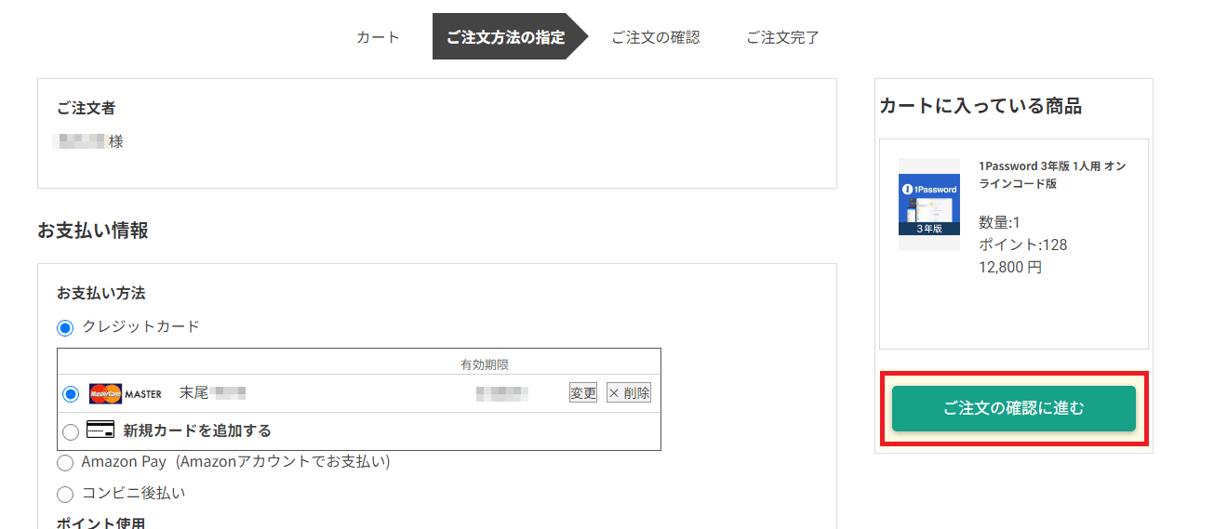Click the credit card icon beside 新規カードを追加する
Screen dimensions: 1214x529
[x=100, y=430]
